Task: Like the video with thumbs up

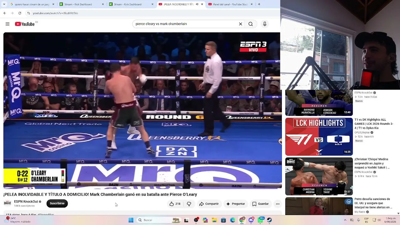Action: click(x=175, y=204)
